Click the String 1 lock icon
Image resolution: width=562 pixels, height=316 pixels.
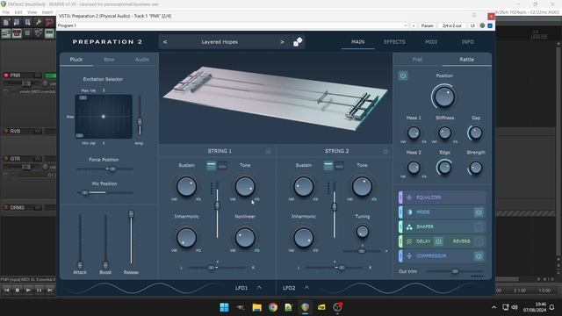click(x=268, y=151)
